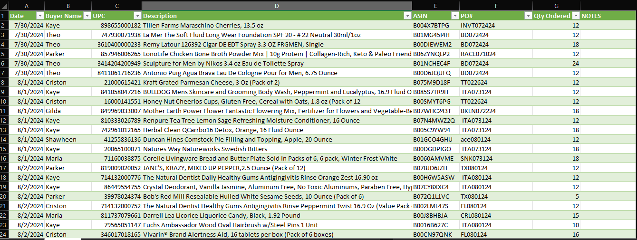Select row 24 header number
Screen dimensions: 637x240
4,234
